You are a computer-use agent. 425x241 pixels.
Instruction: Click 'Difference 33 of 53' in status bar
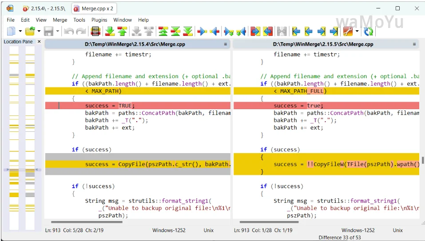coord(340,237)
